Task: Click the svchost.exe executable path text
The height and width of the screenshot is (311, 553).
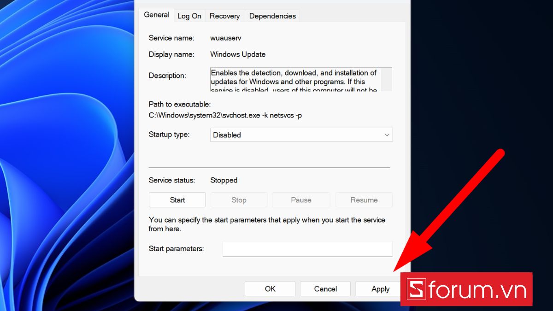Action: pos(225,115)
